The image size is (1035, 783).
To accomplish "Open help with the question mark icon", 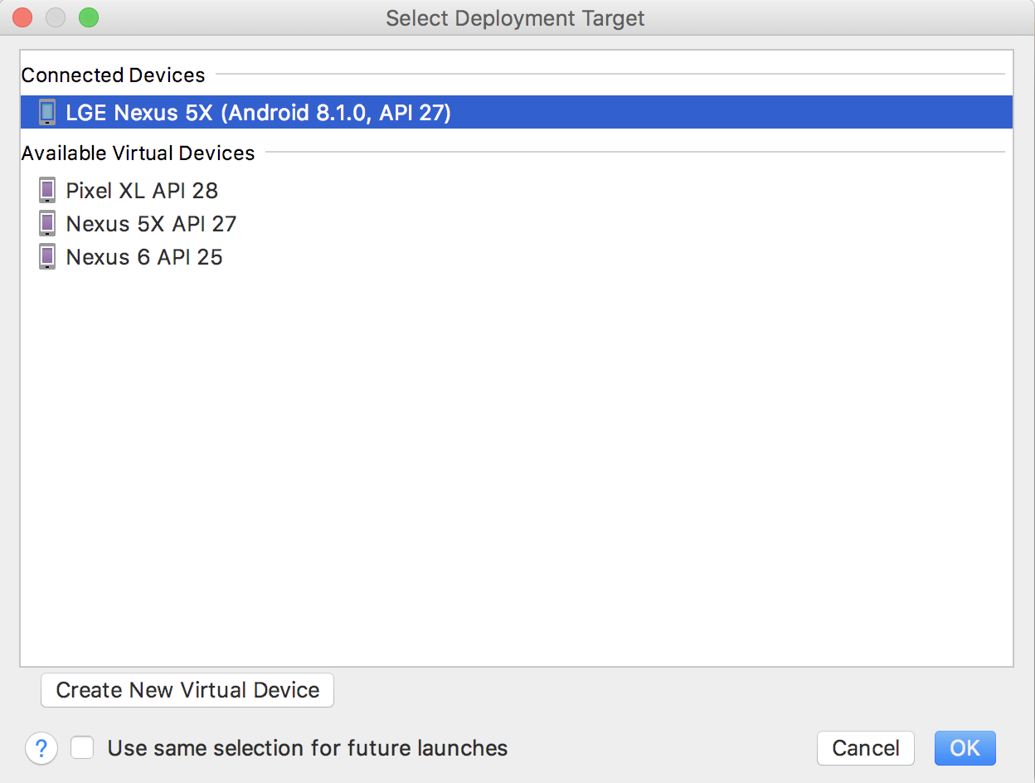I will 41,748.
